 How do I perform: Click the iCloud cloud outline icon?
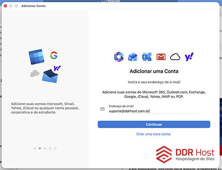coord(175,57)
